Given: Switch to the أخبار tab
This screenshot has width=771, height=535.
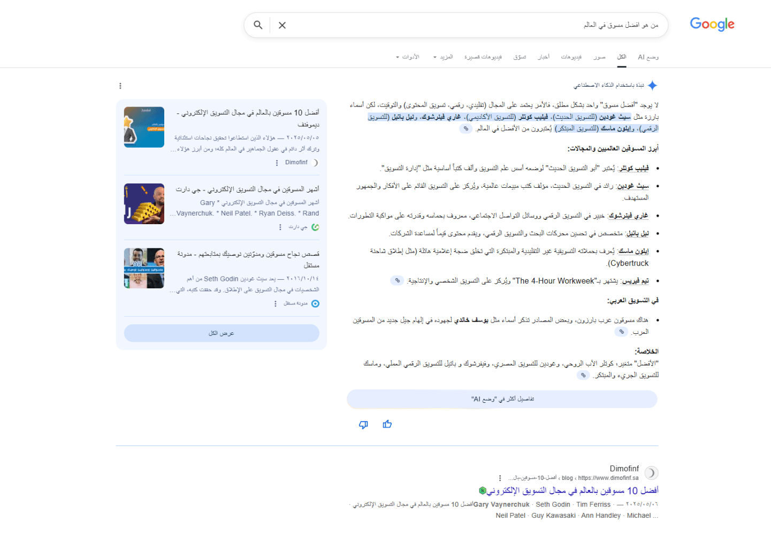Looking at the screenshot, I should click(x=544, y=56).
